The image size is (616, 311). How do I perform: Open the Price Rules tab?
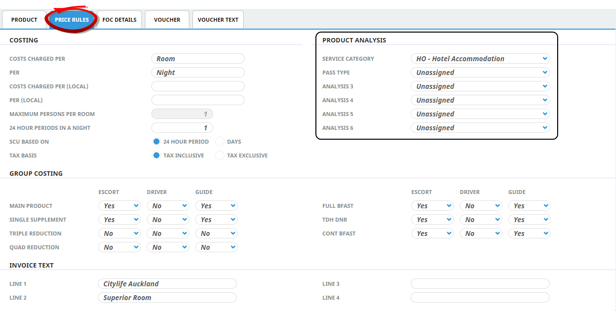[x=72, y=20]
